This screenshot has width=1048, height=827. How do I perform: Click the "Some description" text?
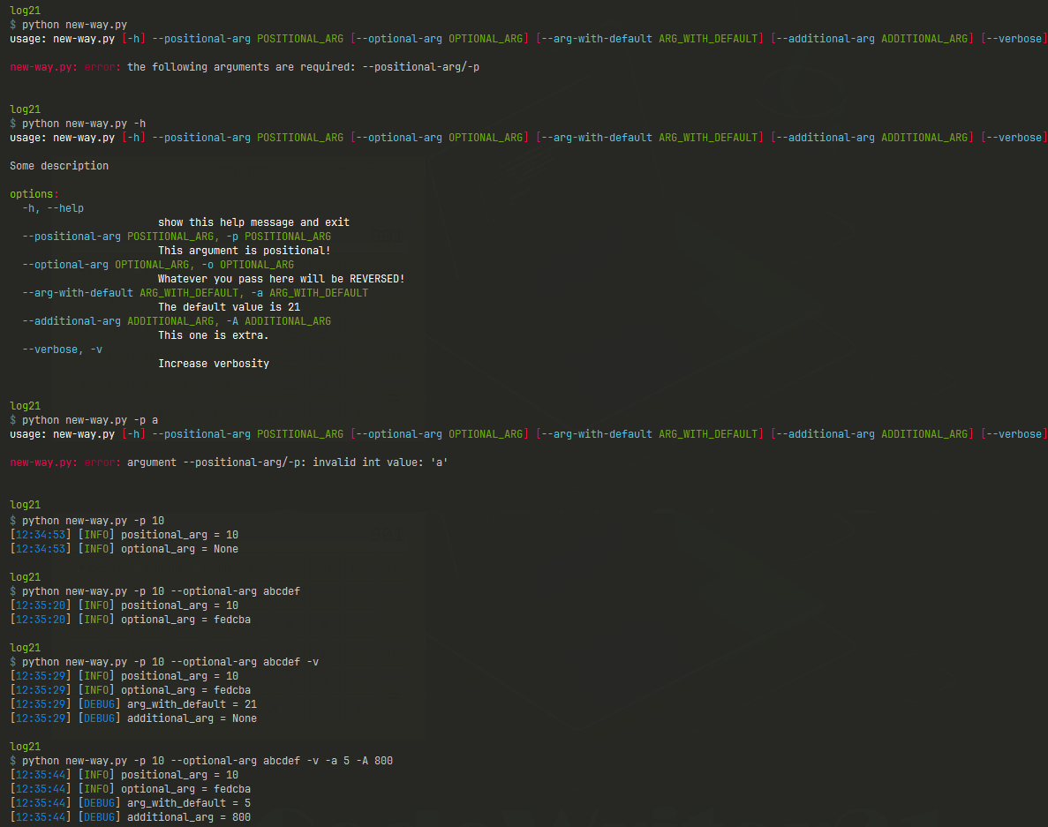(x=59, y=166)
